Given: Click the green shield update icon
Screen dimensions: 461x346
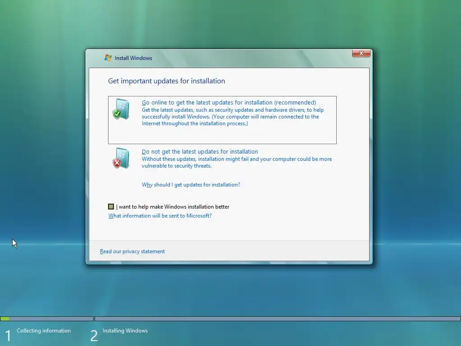Looking at the screenshot, I should [x=121, y=109].
